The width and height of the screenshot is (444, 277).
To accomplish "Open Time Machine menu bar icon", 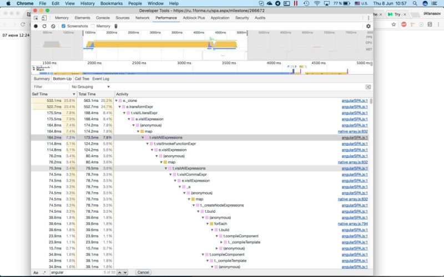I will click(x=306, y=3).
